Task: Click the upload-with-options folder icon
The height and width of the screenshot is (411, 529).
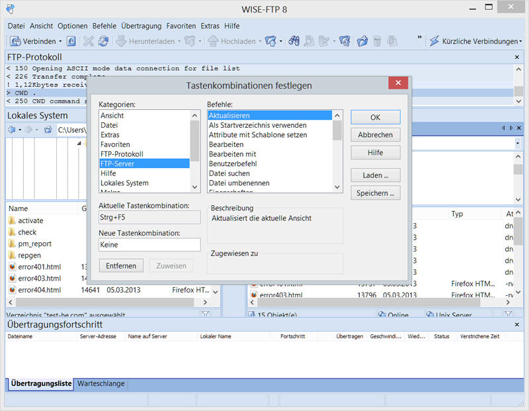Action: [270, 41]
